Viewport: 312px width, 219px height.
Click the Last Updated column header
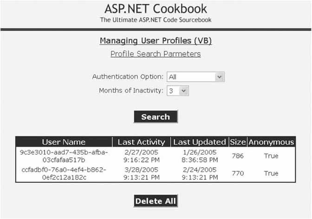point(199,142)
